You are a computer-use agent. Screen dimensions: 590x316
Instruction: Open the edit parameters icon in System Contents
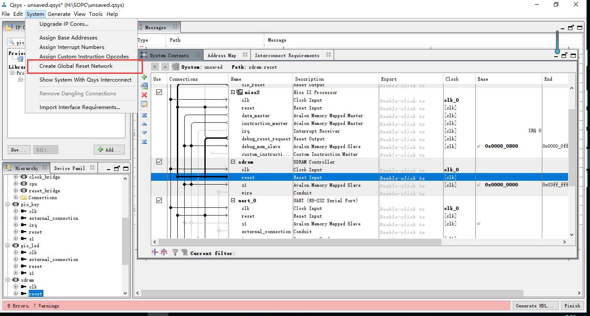(144, 104)
